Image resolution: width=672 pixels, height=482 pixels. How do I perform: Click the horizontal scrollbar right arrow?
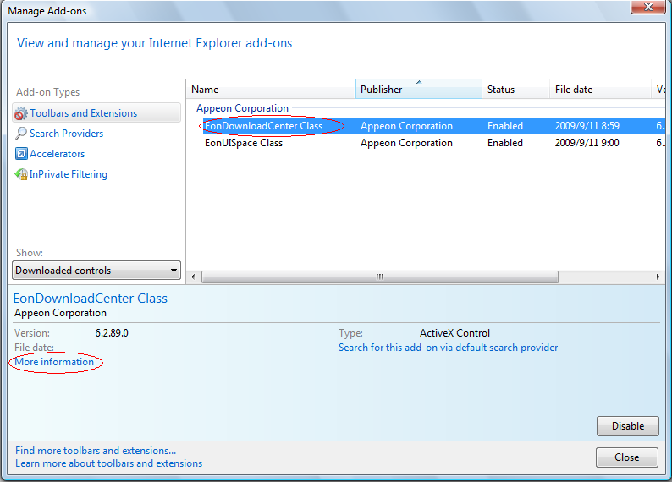coord(658,277)
